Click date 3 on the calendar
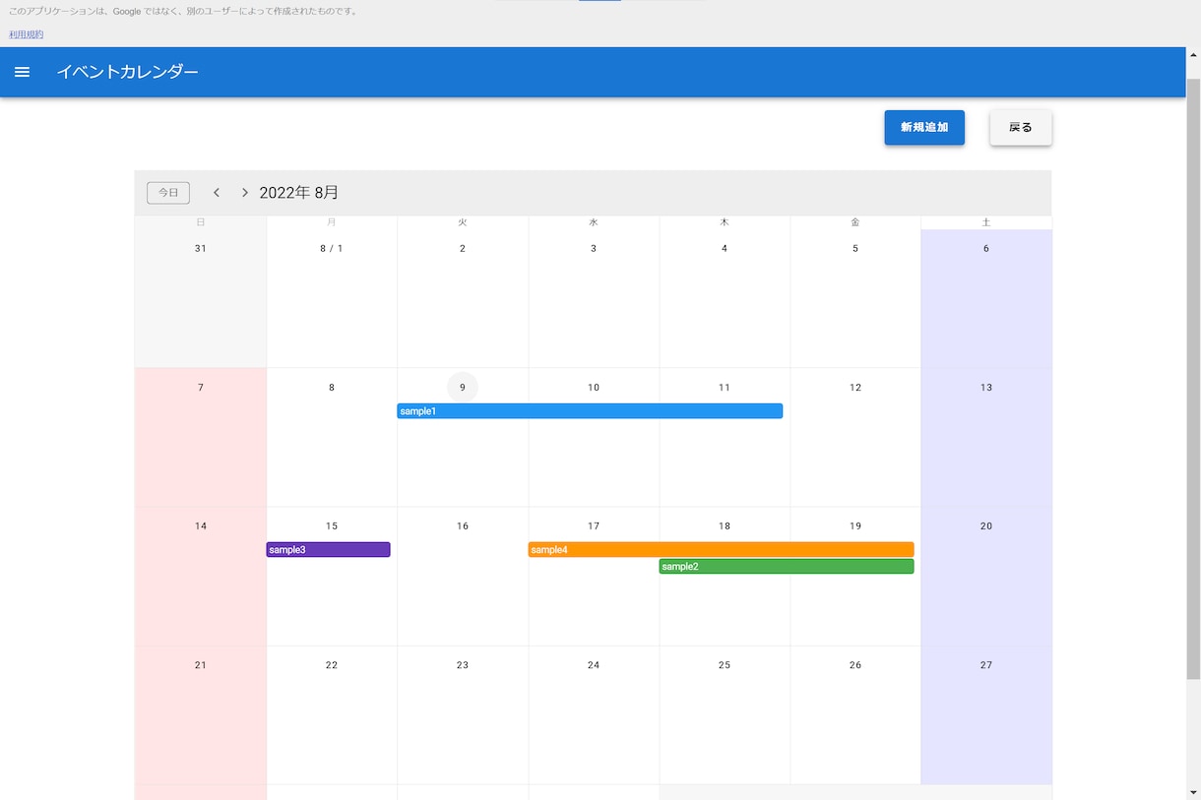This screenshot has height=800, width=1201. pyautogui.click(x=594, y=249)
